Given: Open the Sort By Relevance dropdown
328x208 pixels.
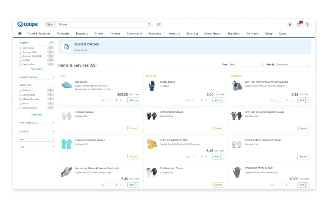Looking at the screenshot, I should (x=293, y=65).
